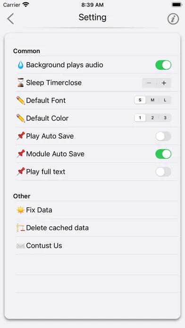The width and height of the screenshot is (185, 328).
Task: Tap the envelope icon by Contust Us
Action: point(21,246)
